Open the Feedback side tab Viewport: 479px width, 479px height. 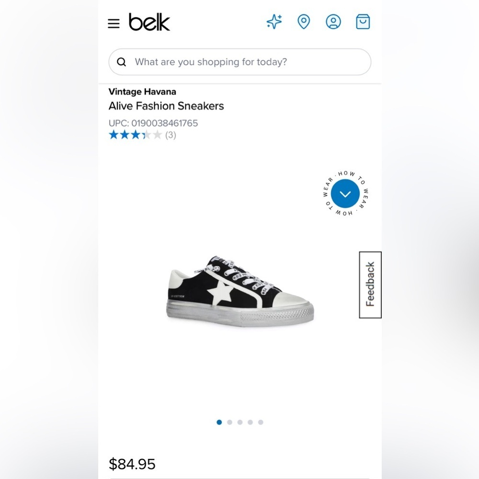370,285
